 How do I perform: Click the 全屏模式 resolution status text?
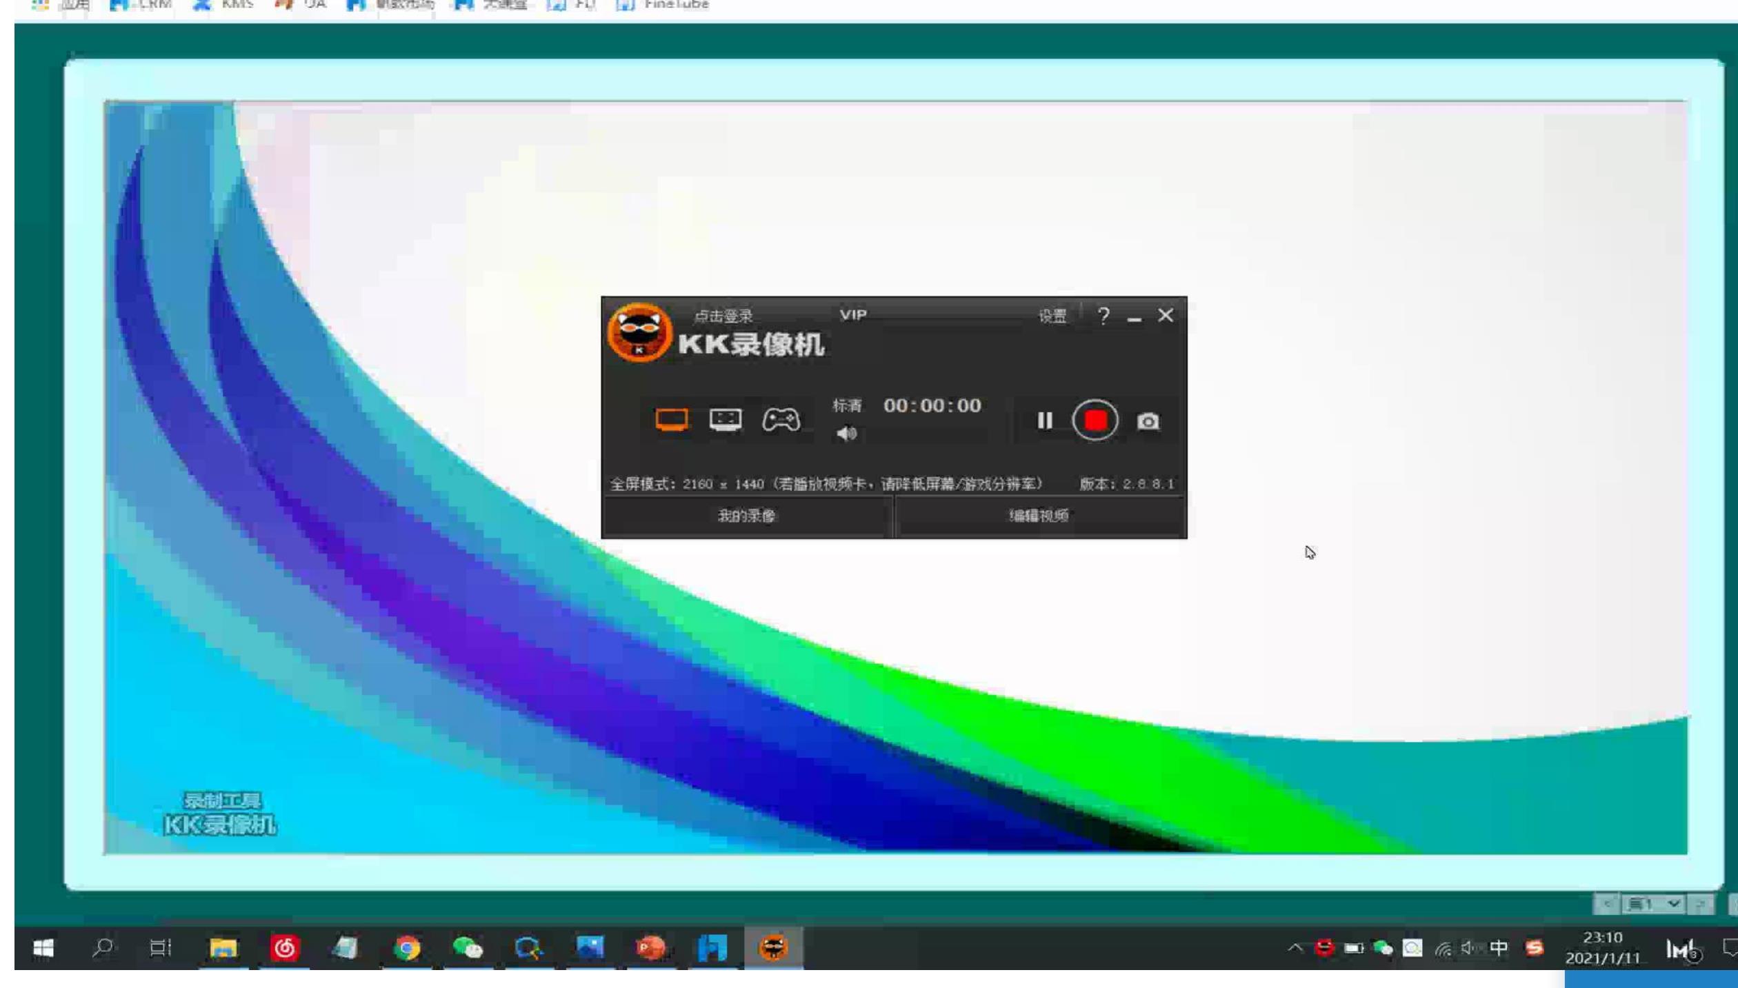[826, 484]
